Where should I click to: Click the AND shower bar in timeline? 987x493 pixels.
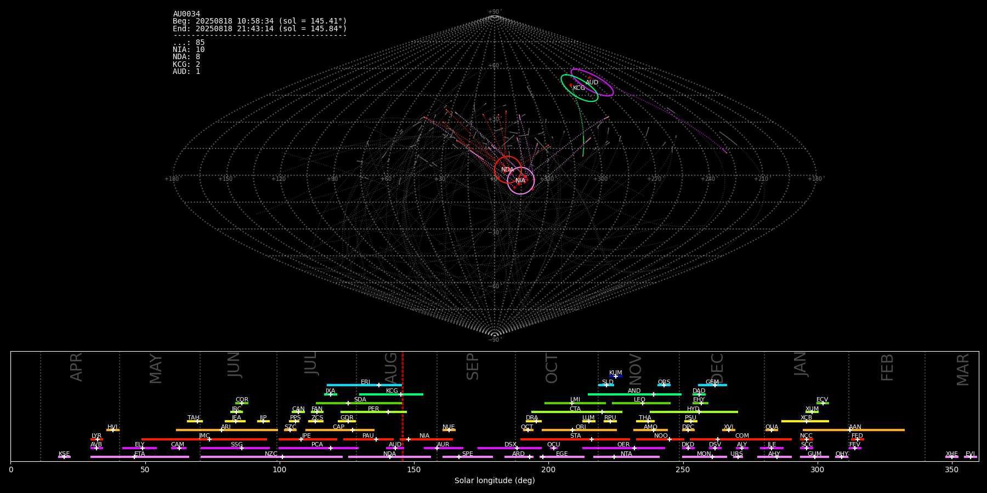point(634,394)
